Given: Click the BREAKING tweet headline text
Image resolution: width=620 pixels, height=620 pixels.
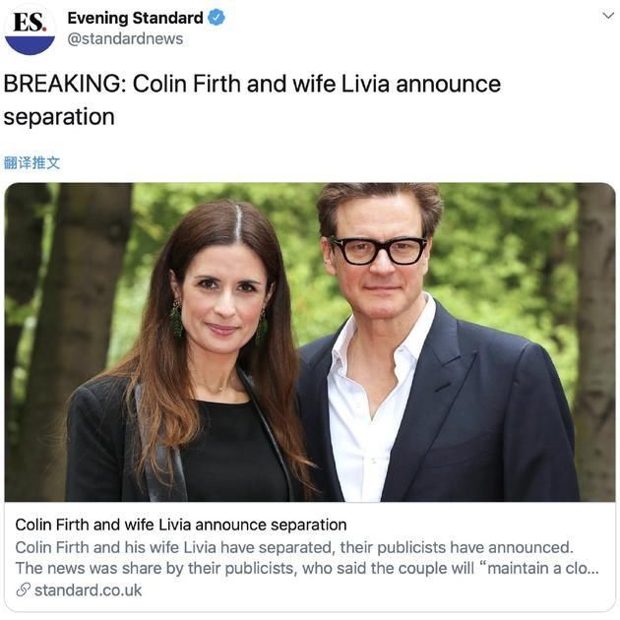Looking at the screenshot, I should pyautogui.click(x=252, y=100).
